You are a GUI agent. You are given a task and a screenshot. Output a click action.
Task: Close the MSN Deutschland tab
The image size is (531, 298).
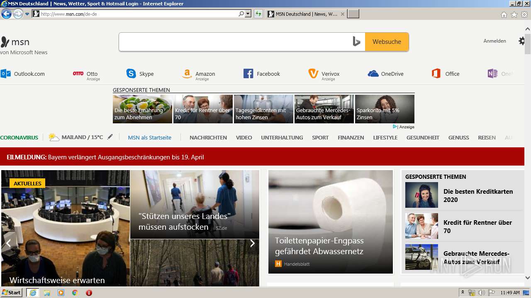[342, 14]
